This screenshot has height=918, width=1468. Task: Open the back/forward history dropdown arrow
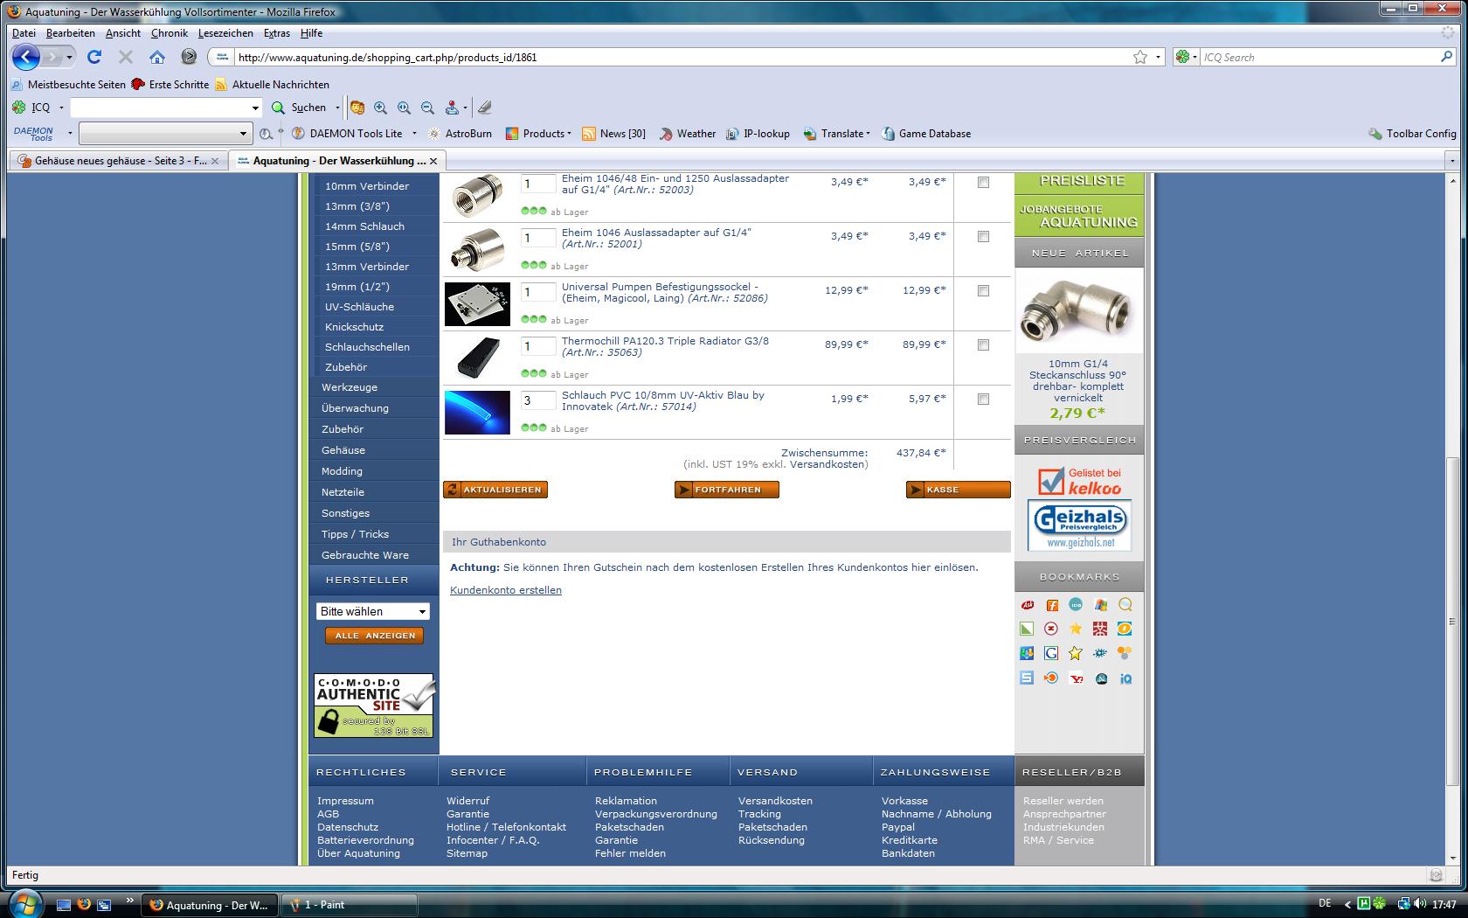click(x=69, y=58)
